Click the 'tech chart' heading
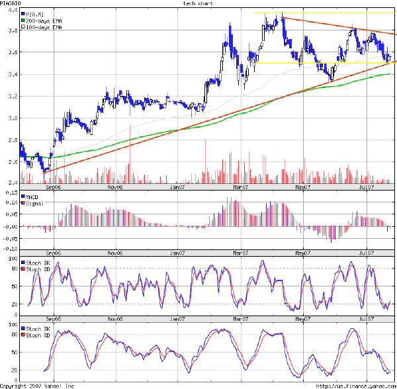 coord(198,3)
